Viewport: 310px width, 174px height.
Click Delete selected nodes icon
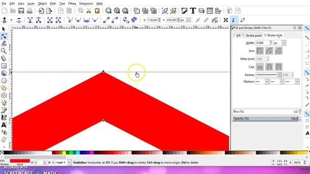click(19, 20)
